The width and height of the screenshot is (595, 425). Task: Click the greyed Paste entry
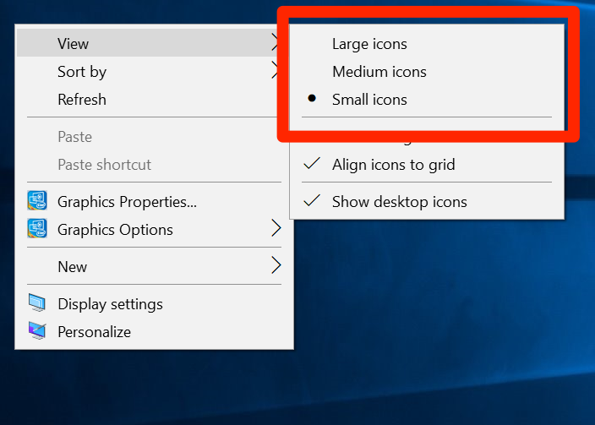pos(154,137)
